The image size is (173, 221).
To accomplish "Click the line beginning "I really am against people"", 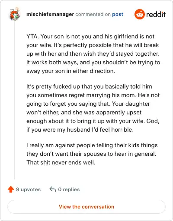I will pos(92,145).
